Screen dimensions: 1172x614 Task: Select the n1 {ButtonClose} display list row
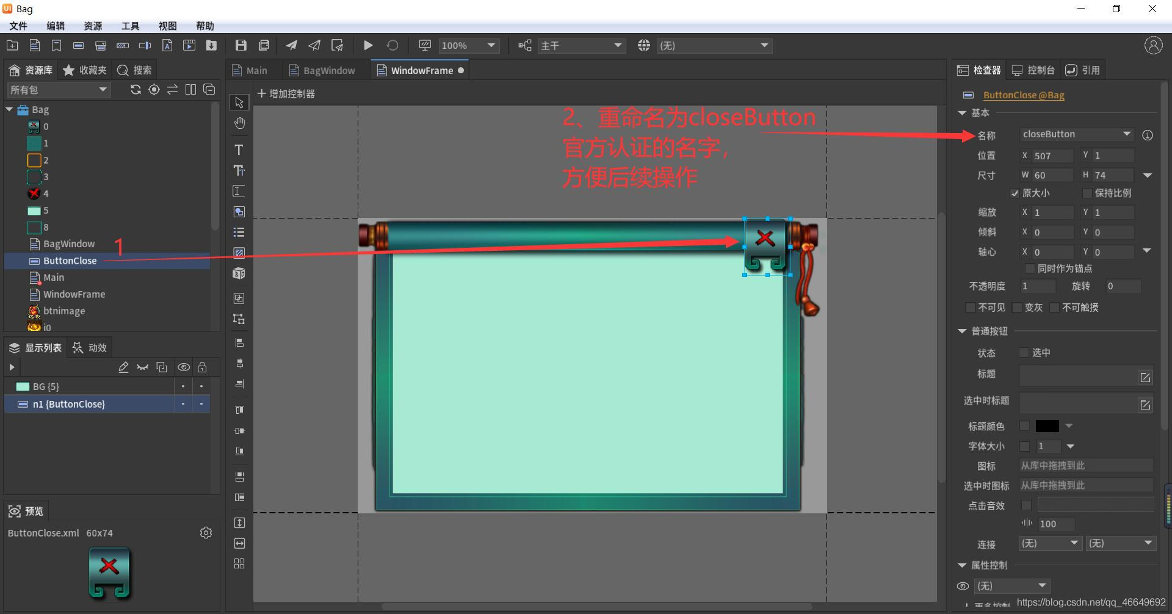[107, 404]
